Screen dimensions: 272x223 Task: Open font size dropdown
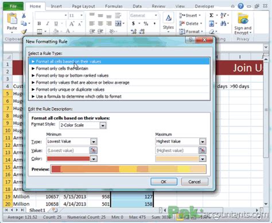coord(81,16)
